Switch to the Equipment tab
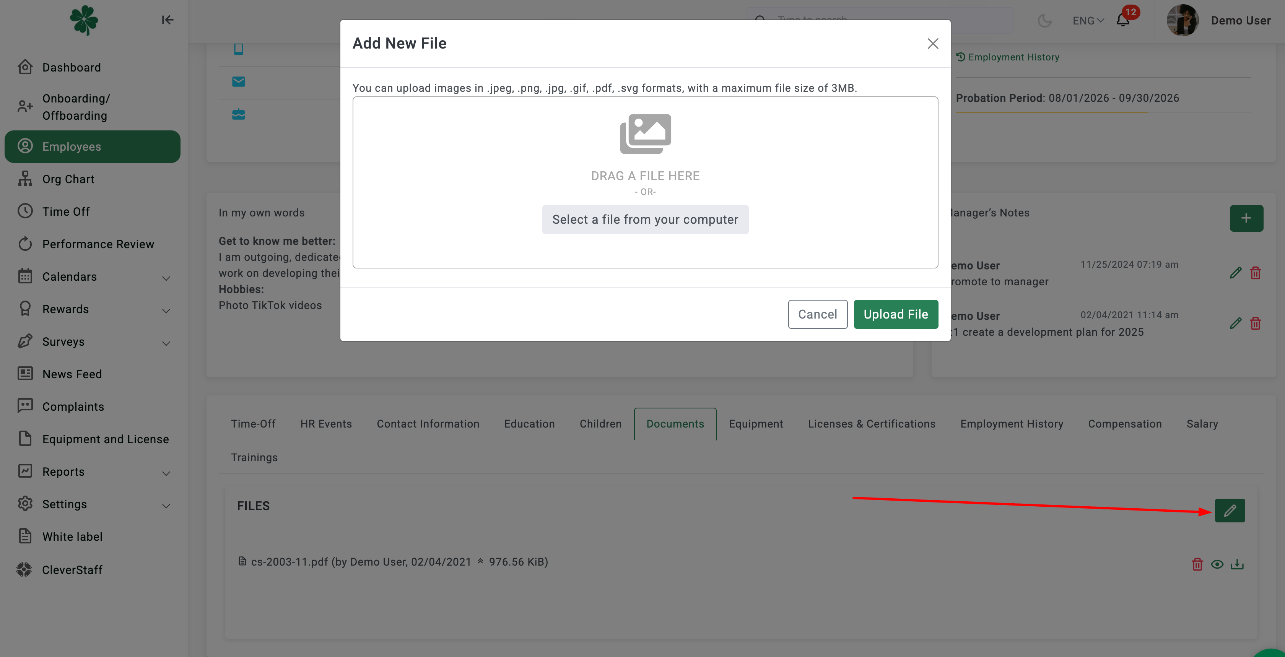 [x=756, y=424]
